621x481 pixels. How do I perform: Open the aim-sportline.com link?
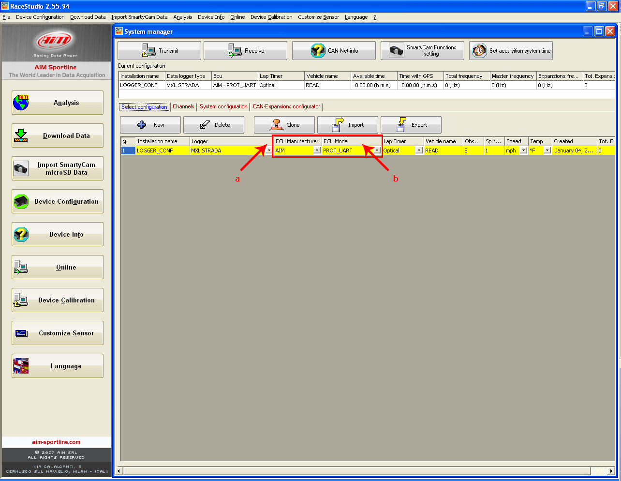(x=56, y=442)
